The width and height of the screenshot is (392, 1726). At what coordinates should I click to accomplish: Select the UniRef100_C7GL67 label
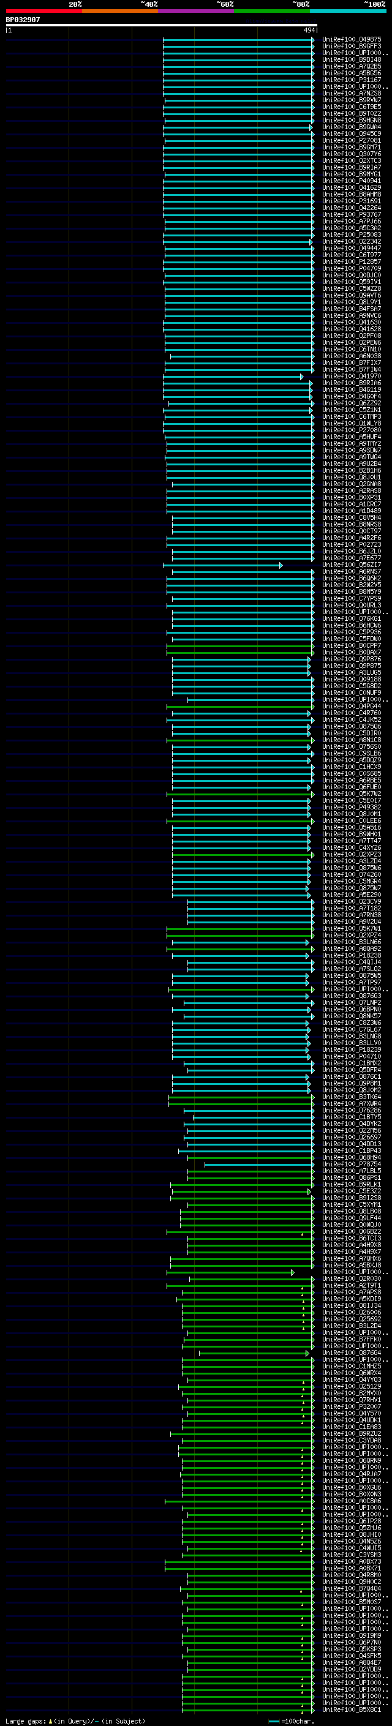click(x=352, y=1029)
